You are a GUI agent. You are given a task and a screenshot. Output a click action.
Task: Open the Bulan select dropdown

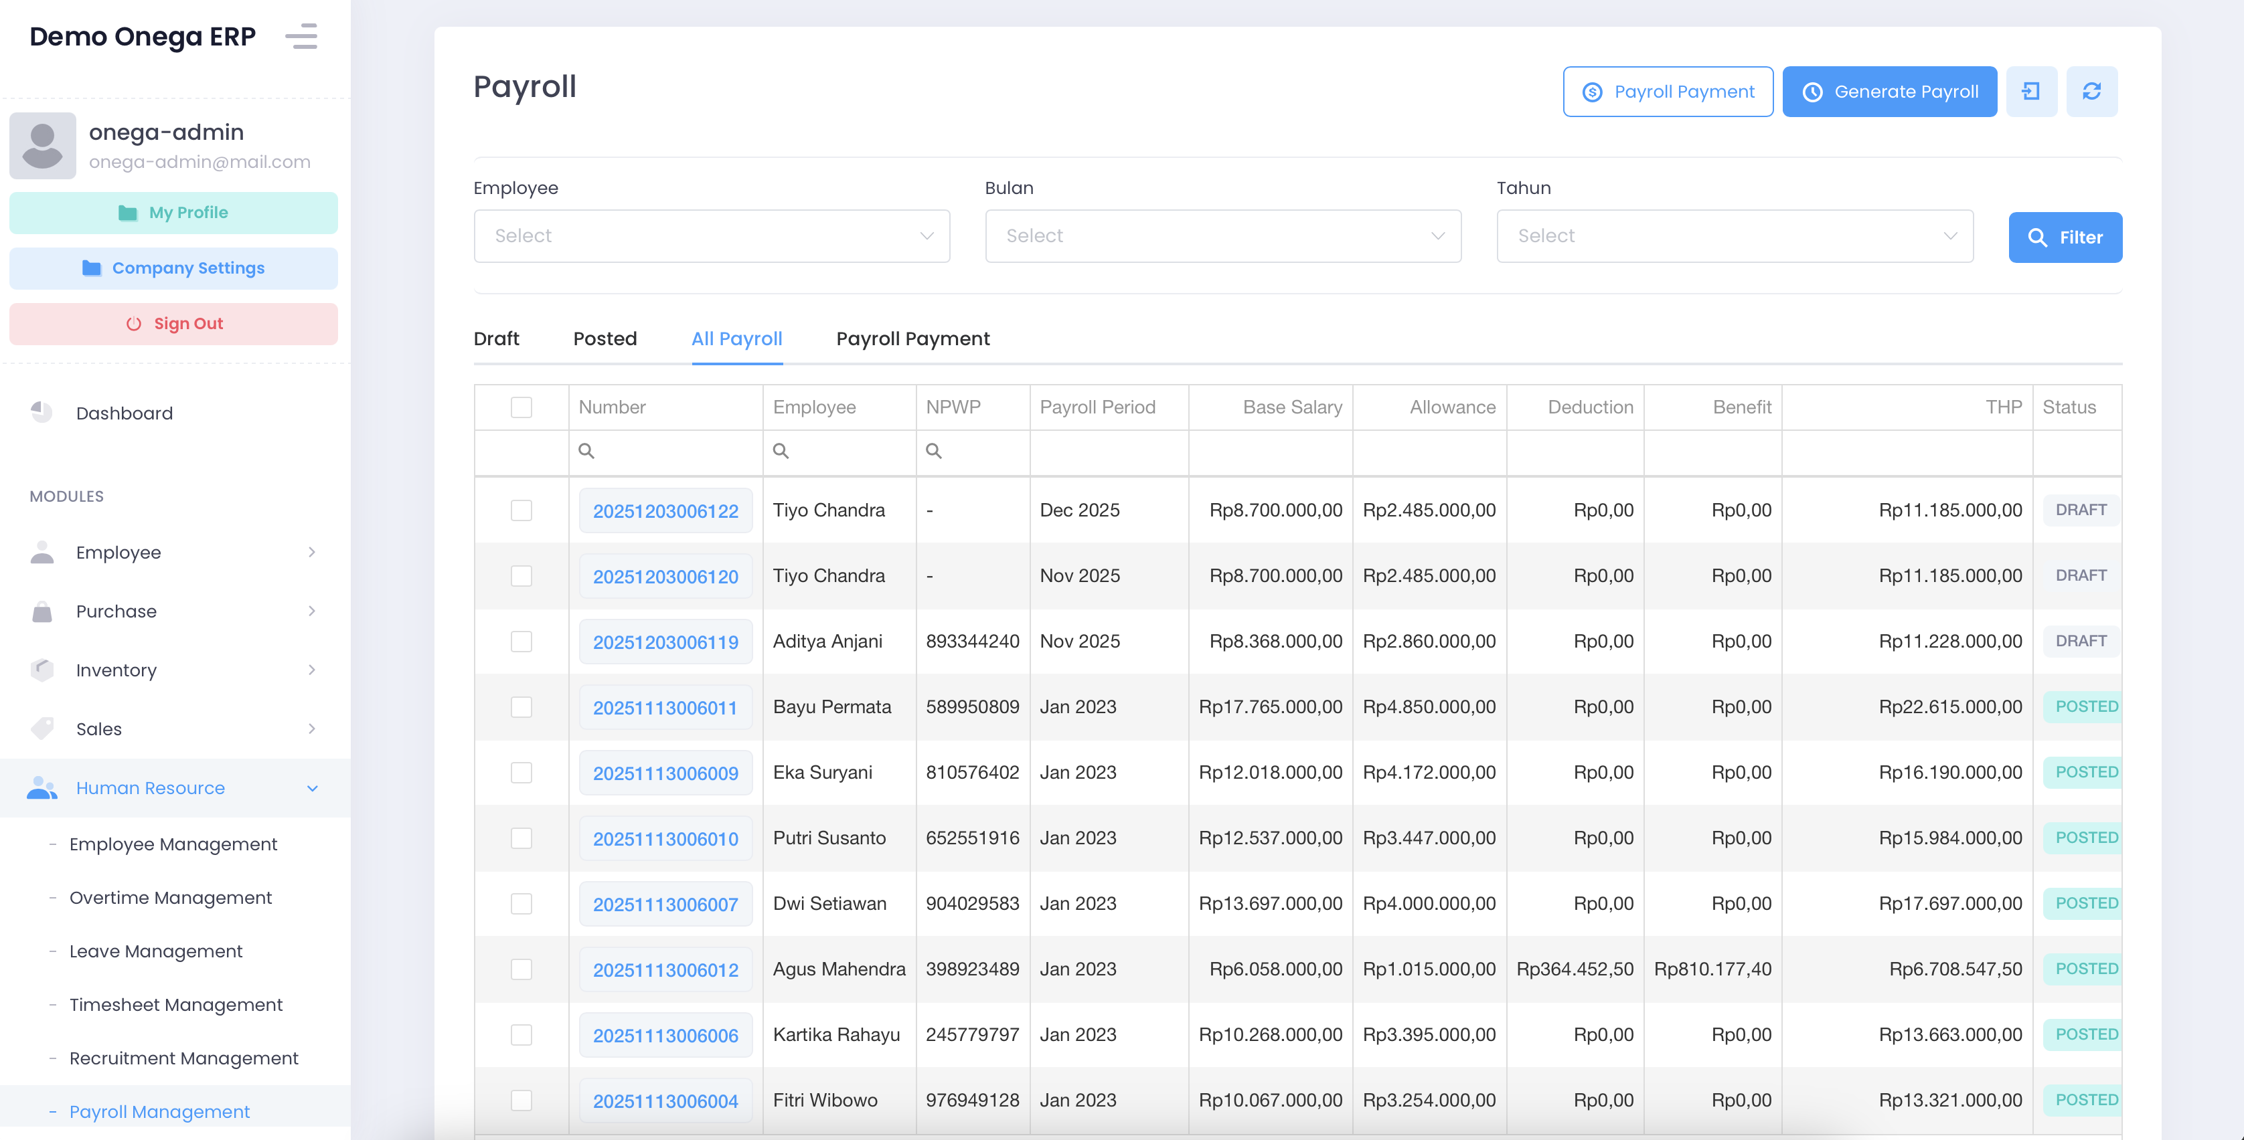pos(1223,235)
